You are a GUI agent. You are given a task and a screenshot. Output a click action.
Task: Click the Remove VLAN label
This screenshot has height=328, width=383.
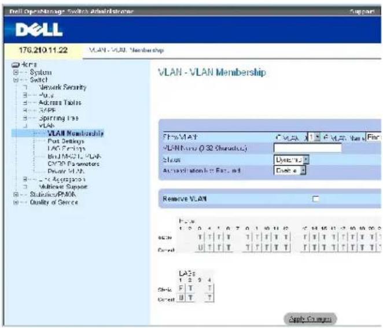coord(185,199)
